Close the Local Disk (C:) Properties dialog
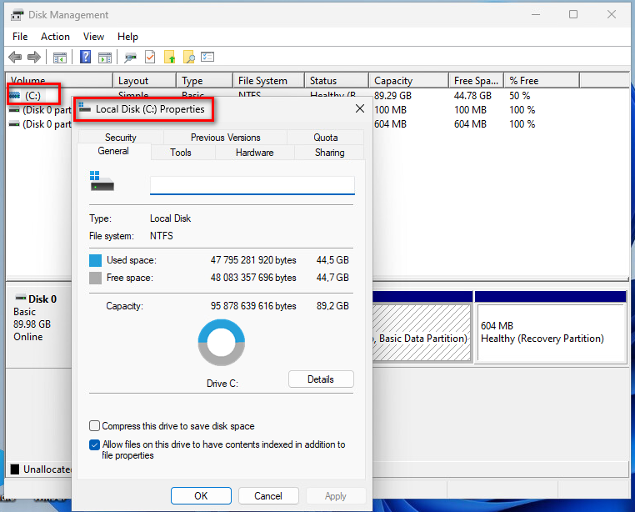The image size is (635, 512). point(360,108)
